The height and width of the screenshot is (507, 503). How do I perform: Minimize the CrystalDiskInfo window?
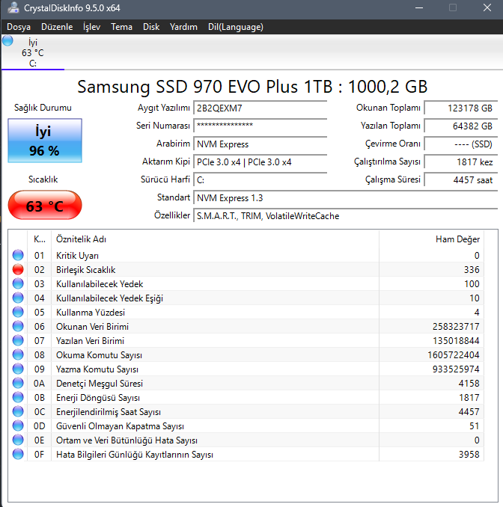pos(419,7)
